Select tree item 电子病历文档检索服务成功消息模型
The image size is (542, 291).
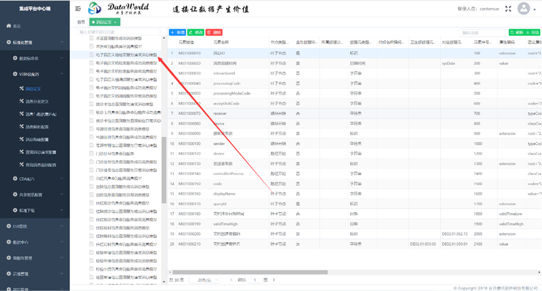(126, 63)
